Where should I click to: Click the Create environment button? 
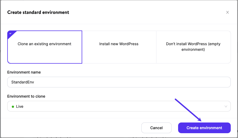click(x=204, y=128)
